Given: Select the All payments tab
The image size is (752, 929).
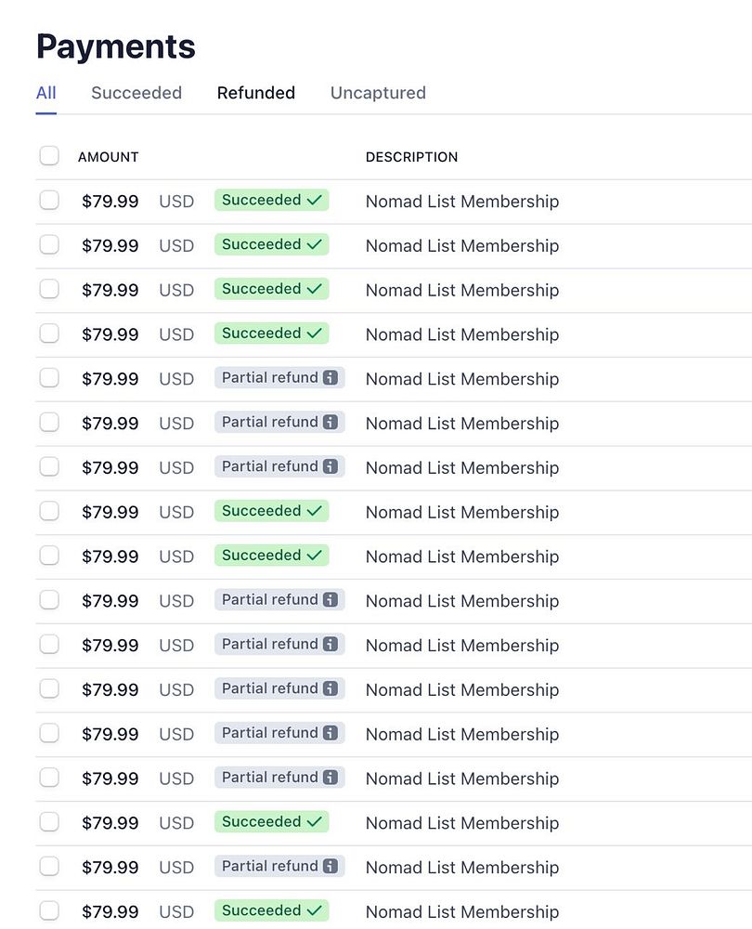Looking at the screenshot, I should coord(46,93).
